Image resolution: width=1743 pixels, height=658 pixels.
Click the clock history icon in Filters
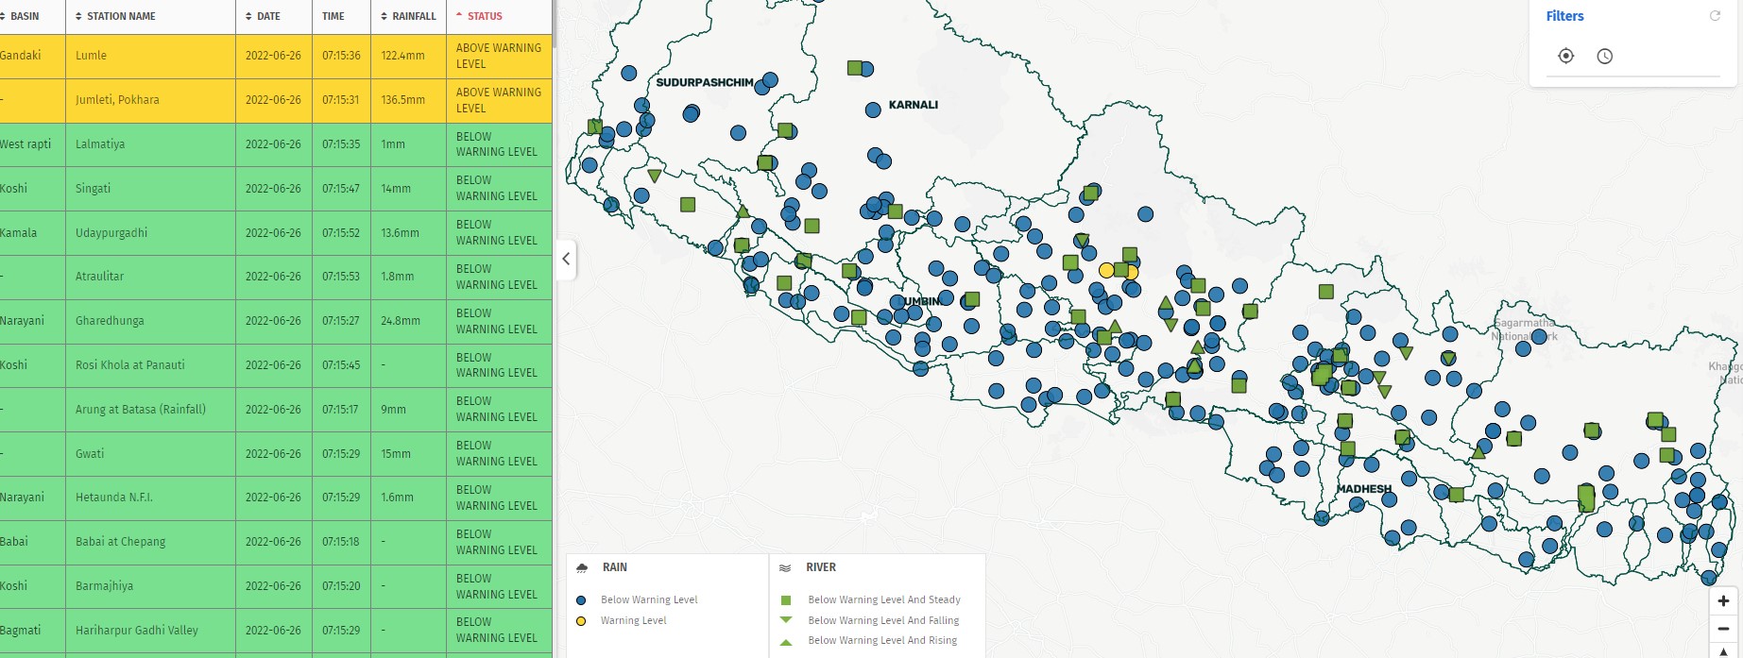1604,57
